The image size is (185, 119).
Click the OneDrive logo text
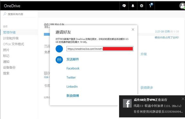[12, 6]
